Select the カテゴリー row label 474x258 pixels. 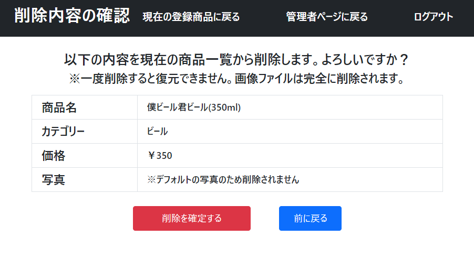coord(63,132)
